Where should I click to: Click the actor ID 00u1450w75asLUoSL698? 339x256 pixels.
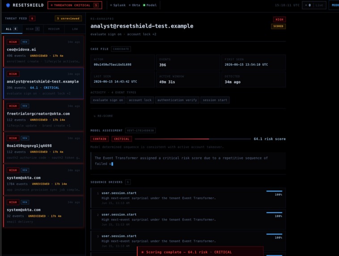pos(112,65)
